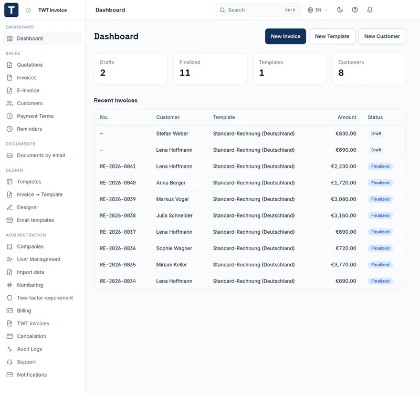Open Cancellation in the sidebar
The image size is (420, 394).
tap(43, 336)
